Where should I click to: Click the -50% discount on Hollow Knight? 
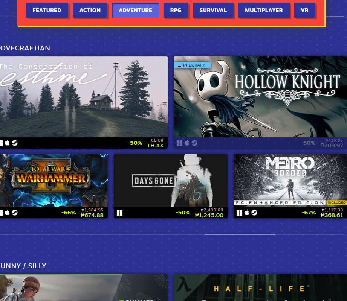308,143
